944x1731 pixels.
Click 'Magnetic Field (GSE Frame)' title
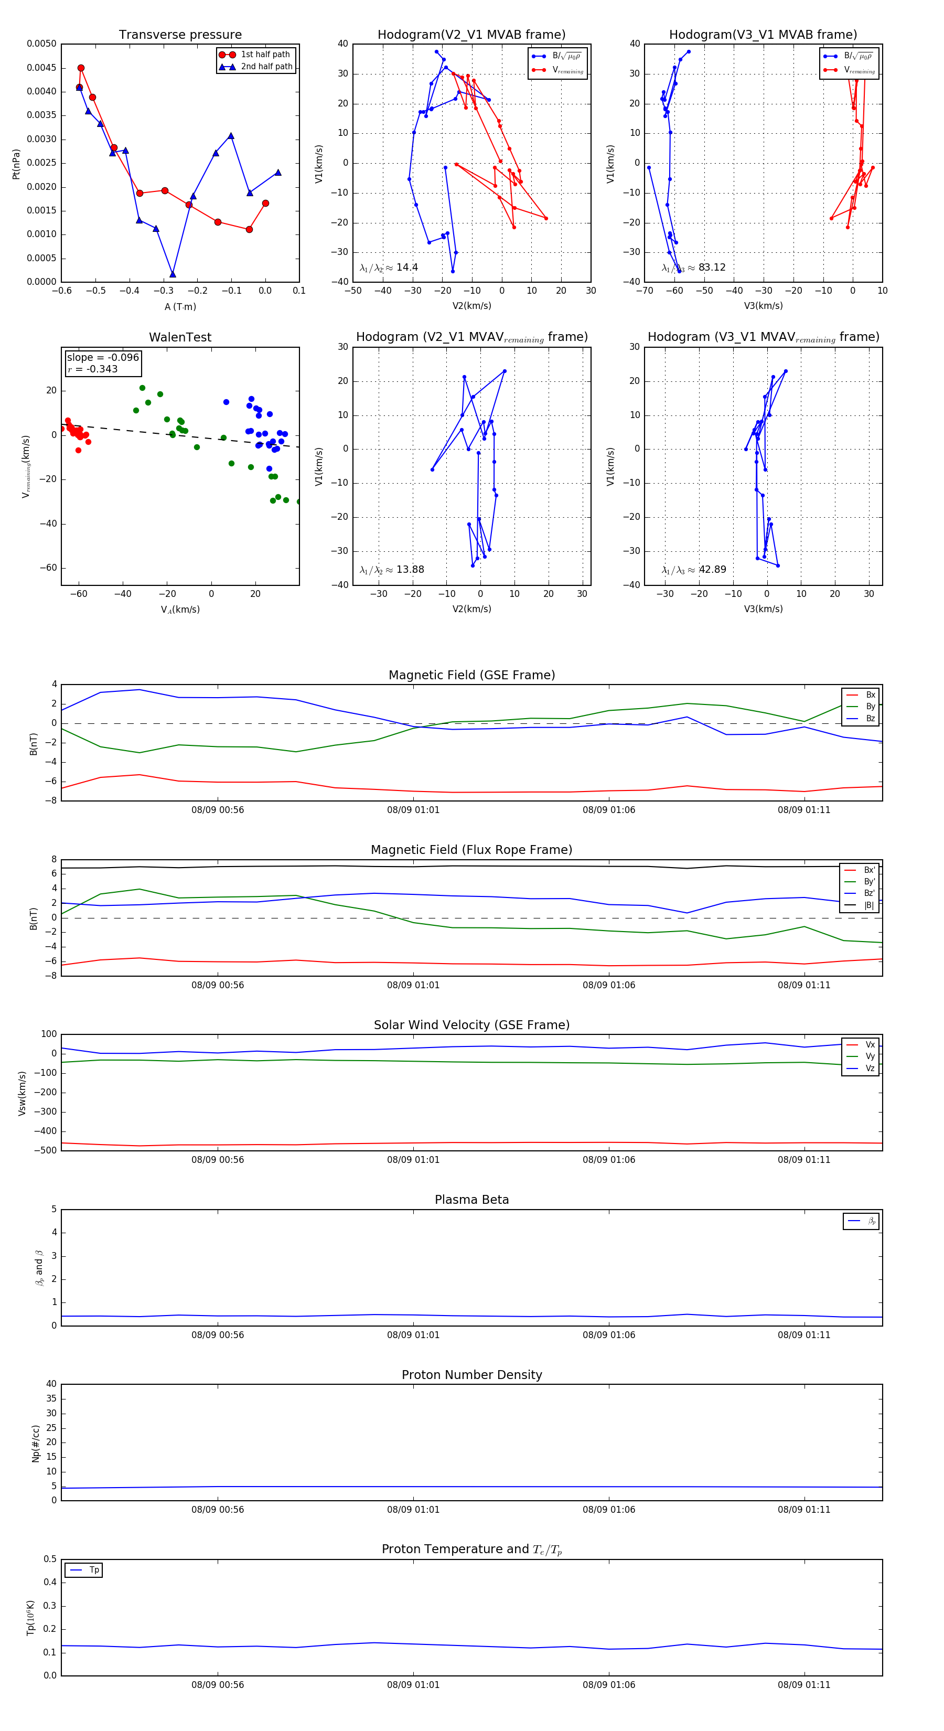tap(471, 675)
